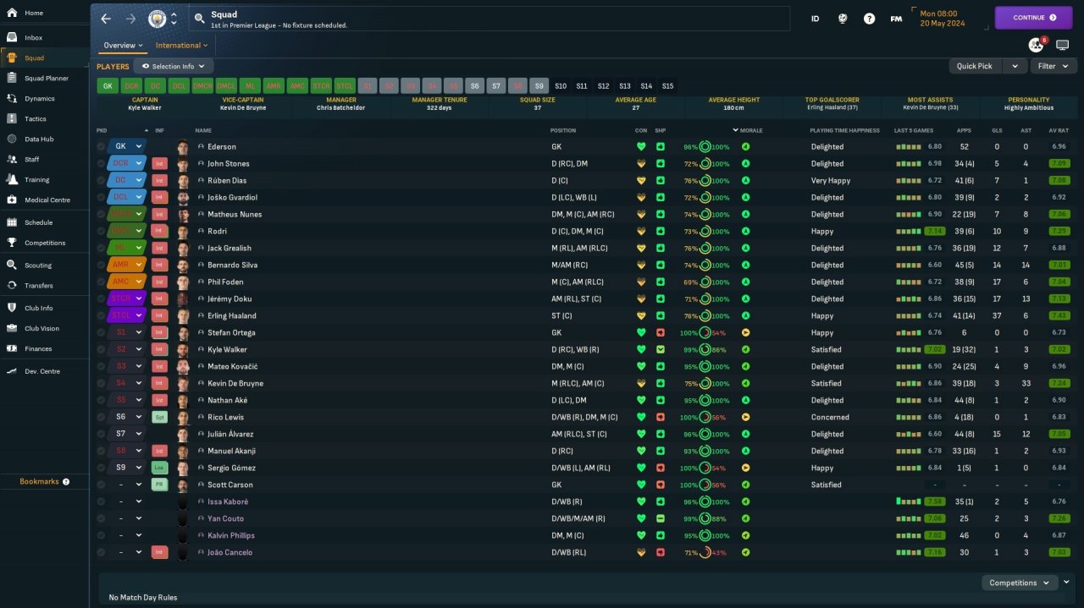Open Data Hub from sidebar
This screenshot has height=608, width=1084.
tap(39, 140)
